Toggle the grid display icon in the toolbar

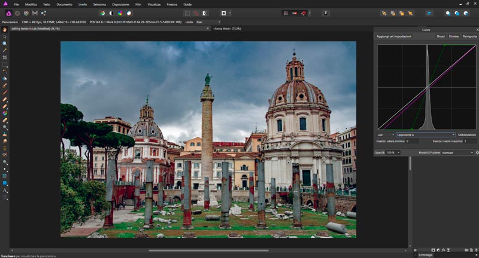[286, 13]
